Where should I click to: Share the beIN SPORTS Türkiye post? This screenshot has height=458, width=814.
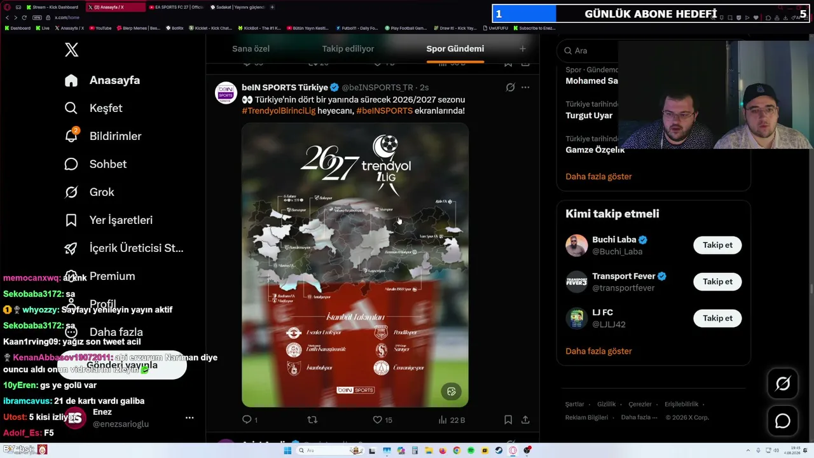click(x=525, y=420)
